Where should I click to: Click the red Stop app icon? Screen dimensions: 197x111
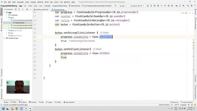[x=172, y=6]
